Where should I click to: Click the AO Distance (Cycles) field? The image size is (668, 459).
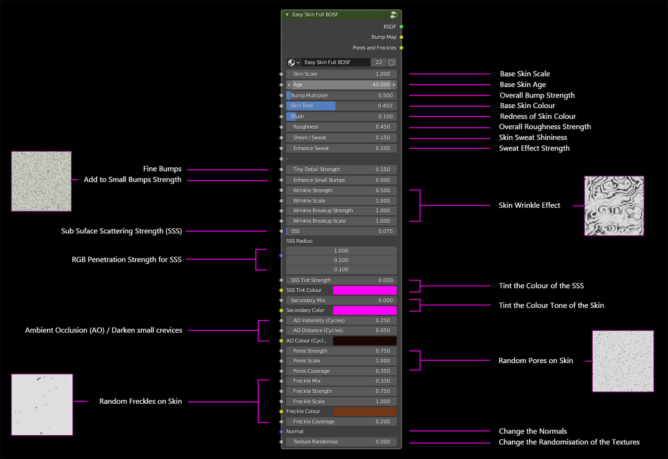click(341, 331)
